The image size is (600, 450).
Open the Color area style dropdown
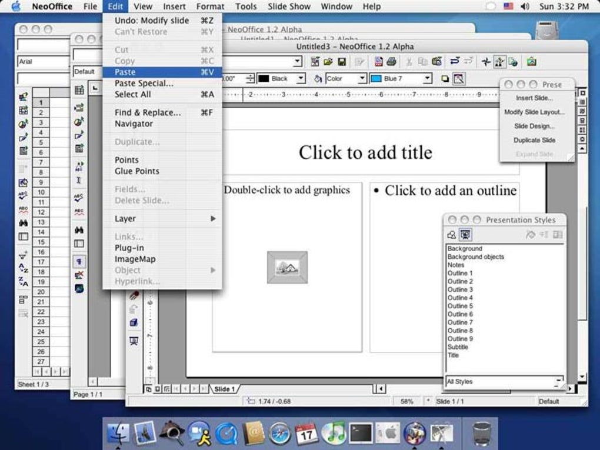coord(362,78)
